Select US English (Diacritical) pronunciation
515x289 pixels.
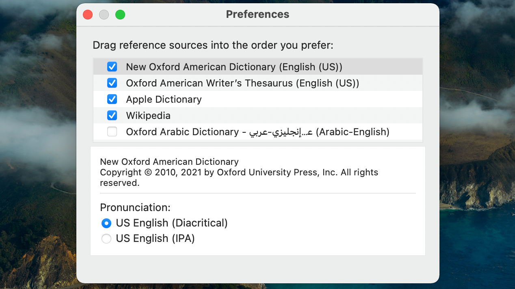pos(106,223)
